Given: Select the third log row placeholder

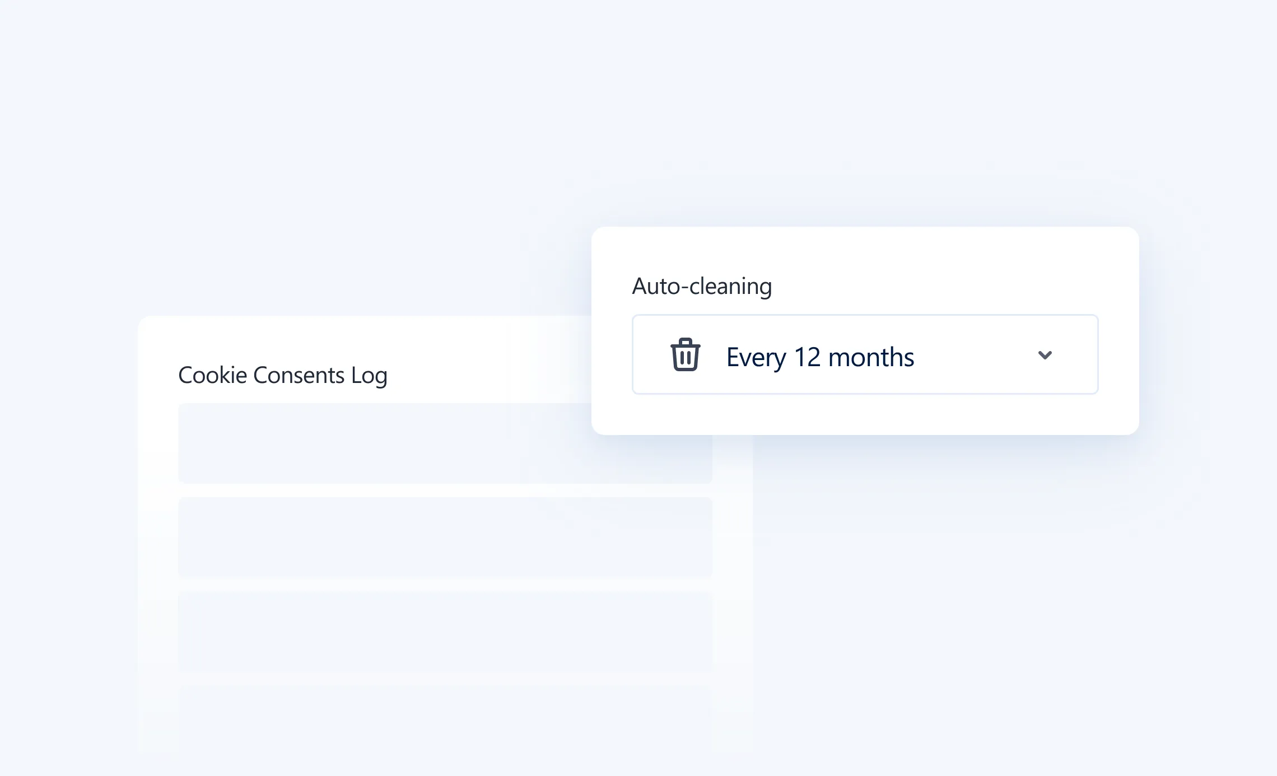Looking at the screenshot, I should coord(445,631).
